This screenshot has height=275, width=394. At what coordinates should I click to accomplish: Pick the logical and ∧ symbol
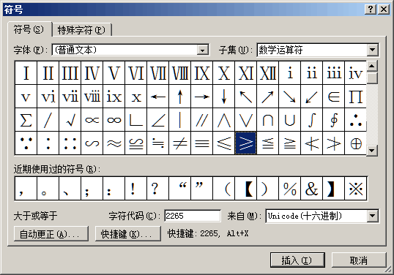click(x=224, y=120)
